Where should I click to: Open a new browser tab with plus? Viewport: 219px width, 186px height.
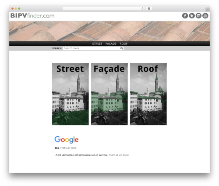208,10
